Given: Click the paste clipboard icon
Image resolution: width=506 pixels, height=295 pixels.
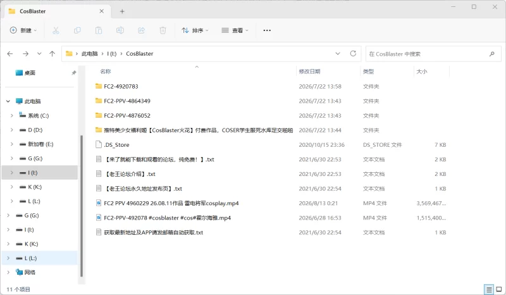Looking at the screenshot, I should [x=99, y=30].
